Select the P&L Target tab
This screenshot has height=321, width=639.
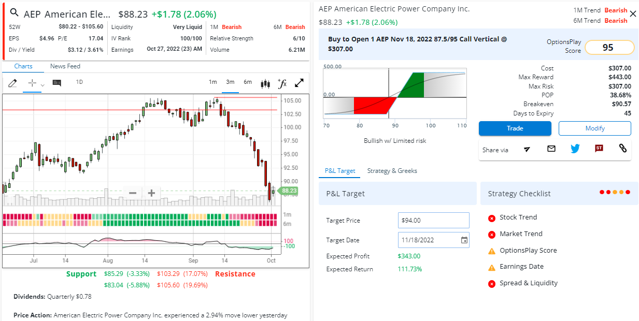click(x=340, y=171)
